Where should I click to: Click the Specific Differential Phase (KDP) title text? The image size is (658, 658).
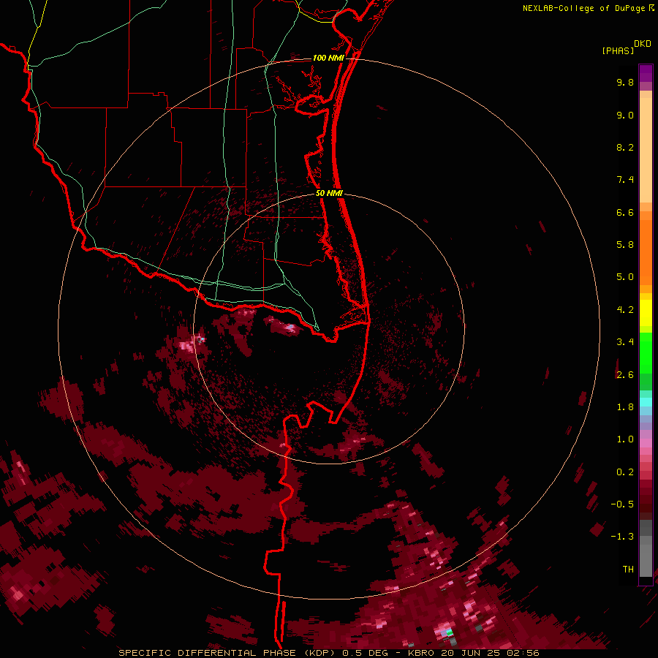[x=228, y=653]
